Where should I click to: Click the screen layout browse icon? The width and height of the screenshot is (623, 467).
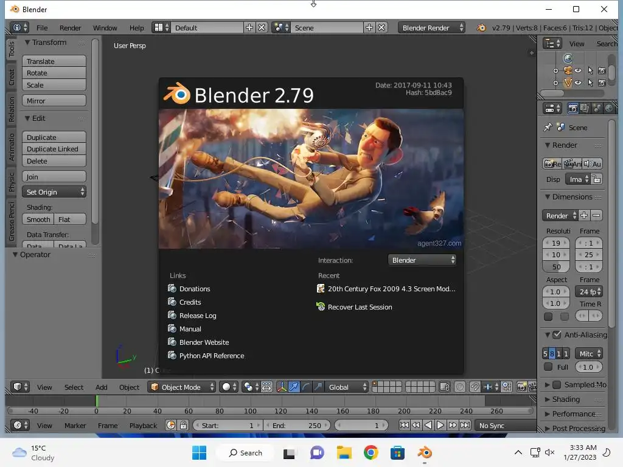pos(161,28)
